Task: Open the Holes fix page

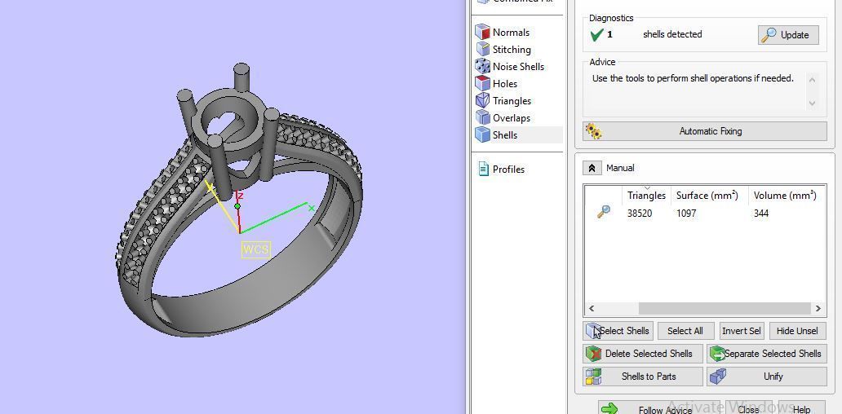Action: [497, 84]
